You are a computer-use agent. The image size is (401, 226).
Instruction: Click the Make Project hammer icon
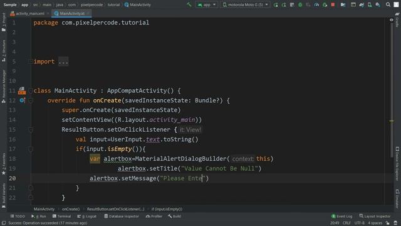tap(189, 4)
